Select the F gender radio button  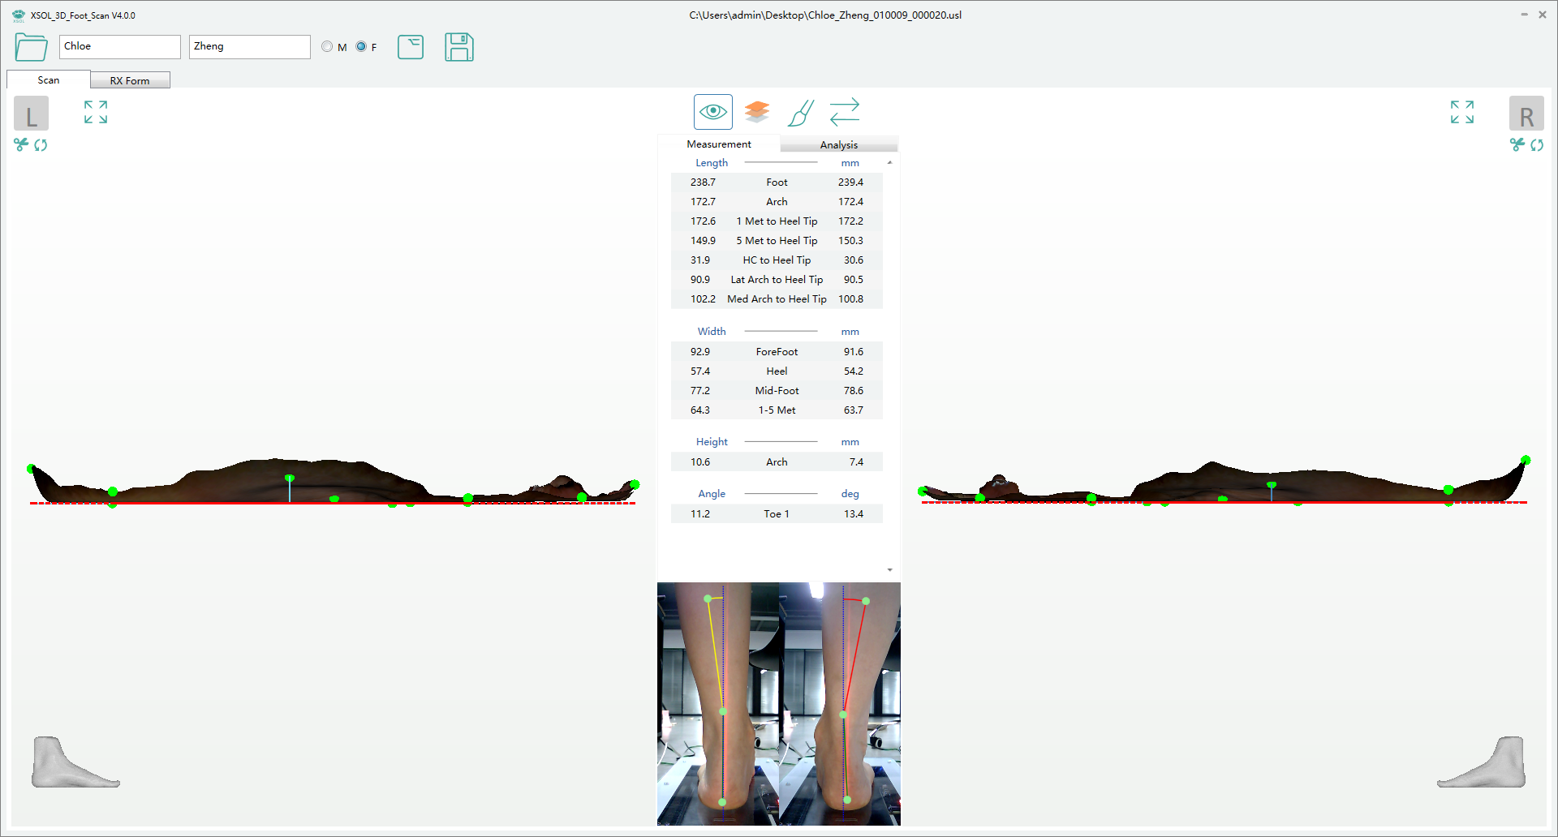(360, 46)
